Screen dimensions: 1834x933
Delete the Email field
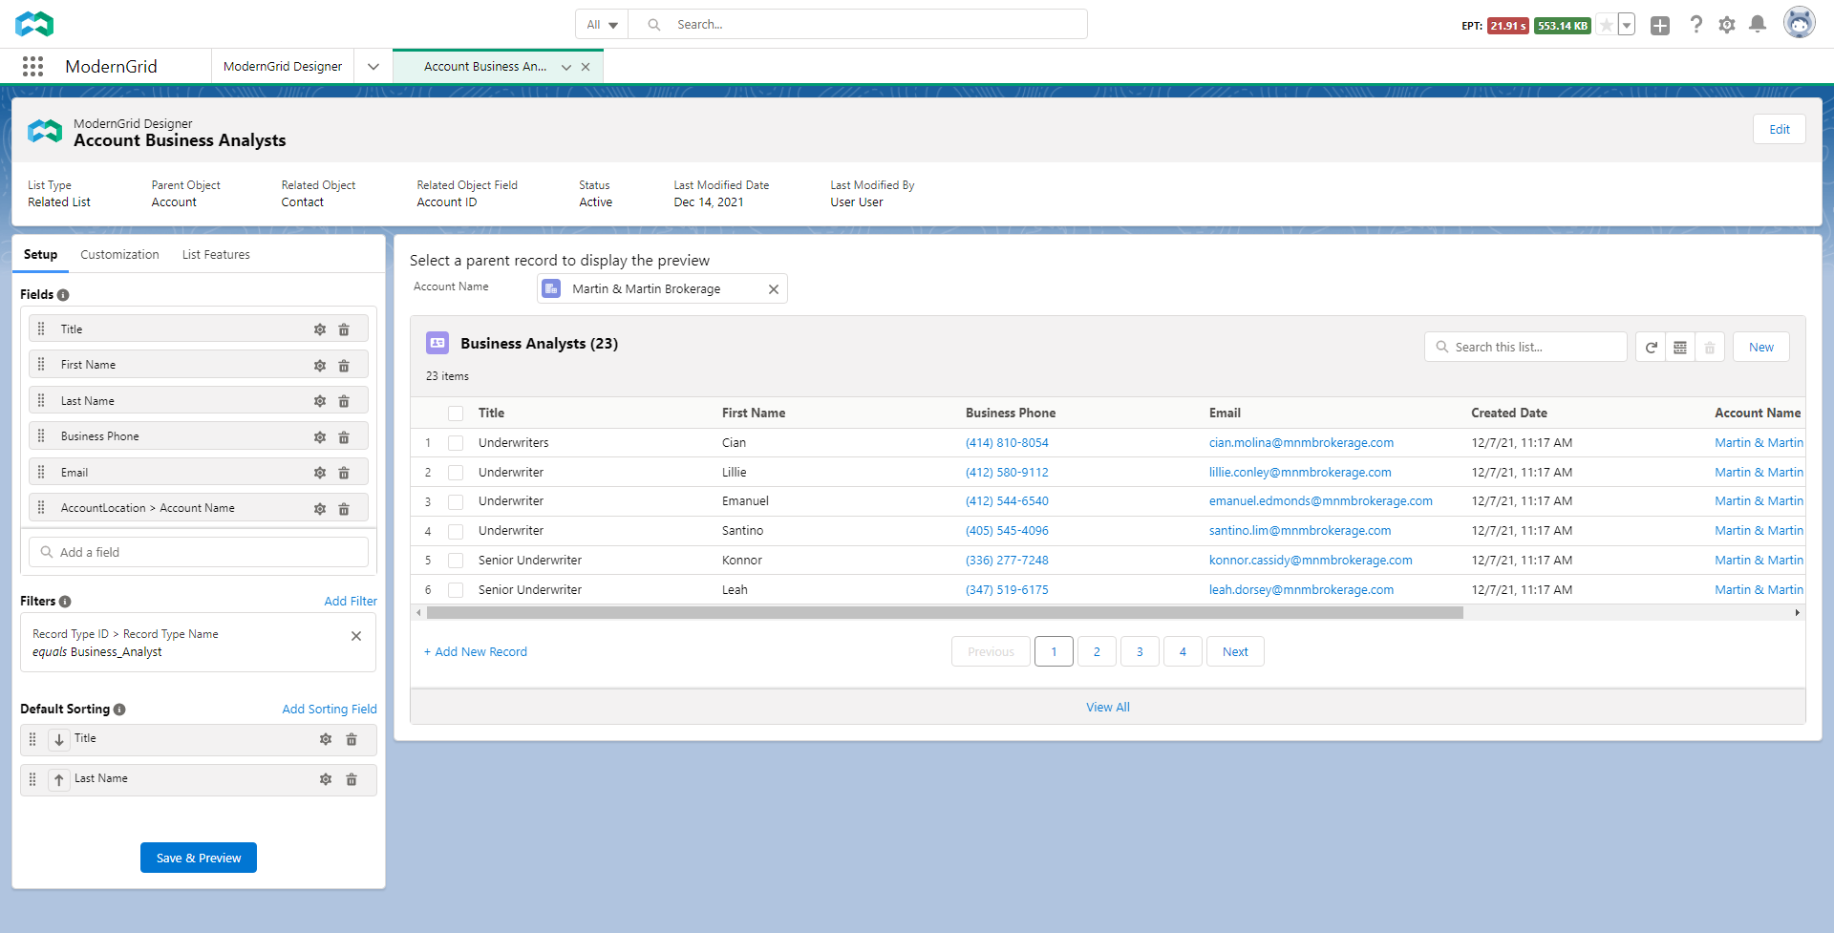(344, 473)
